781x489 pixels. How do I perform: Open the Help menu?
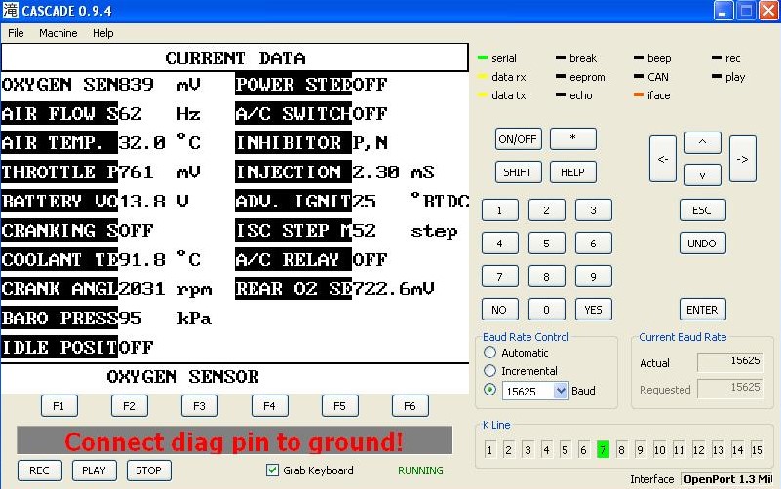(102, 33)
